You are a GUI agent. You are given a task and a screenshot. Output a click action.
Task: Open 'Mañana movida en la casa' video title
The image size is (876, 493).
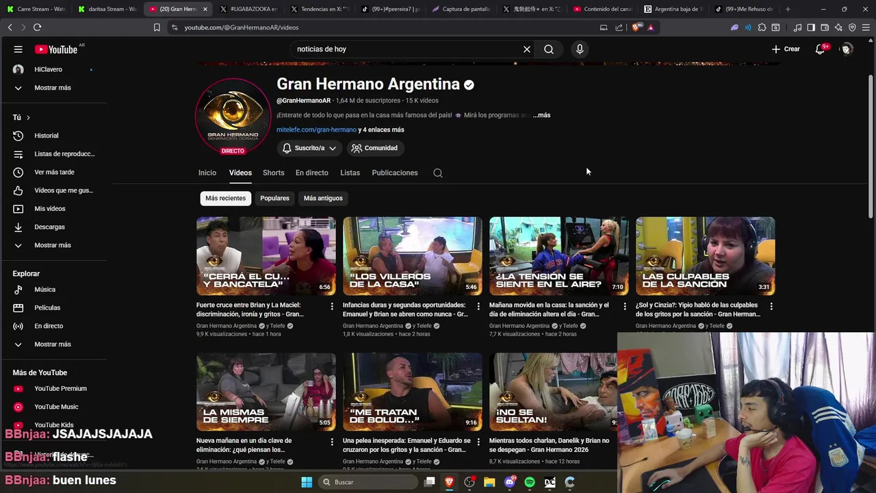(x=549, y=309)
